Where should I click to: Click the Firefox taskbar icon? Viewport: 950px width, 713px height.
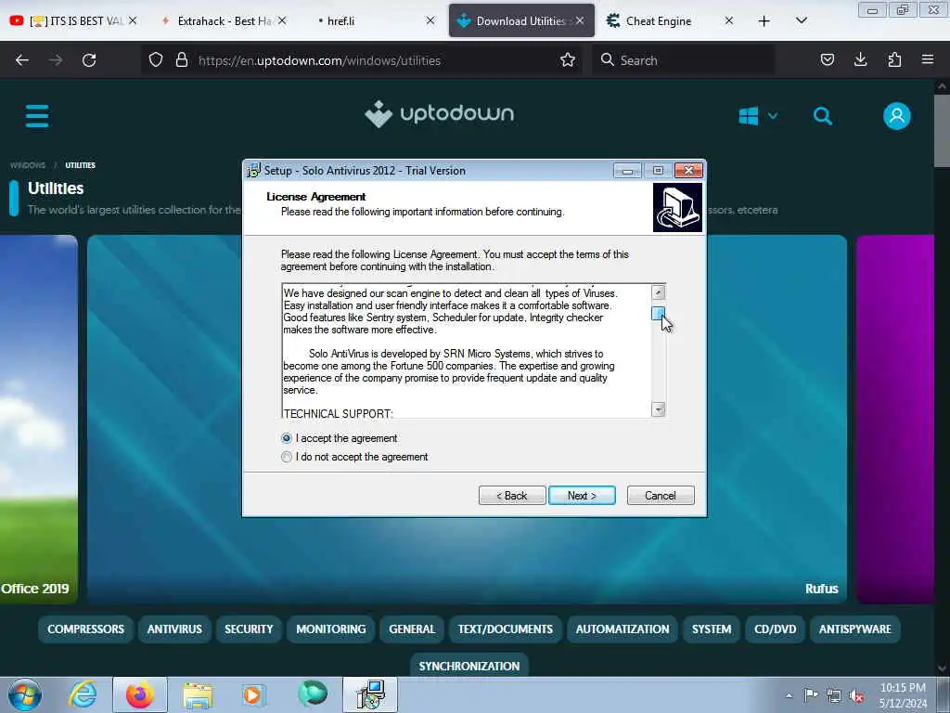[x=139, y=694]
